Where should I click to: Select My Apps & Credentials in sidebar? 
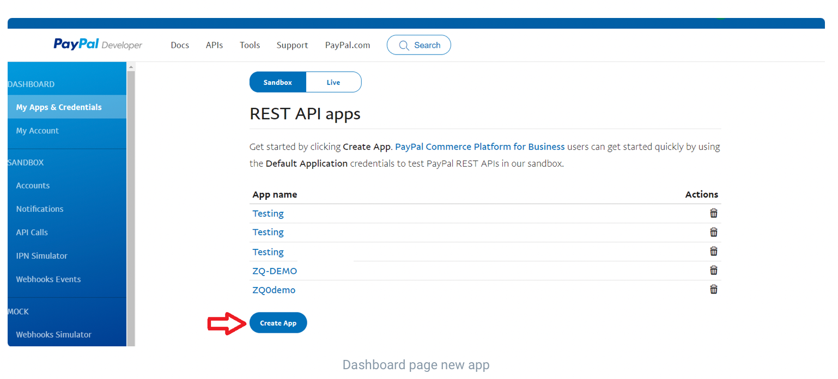[x=67, y=107]
